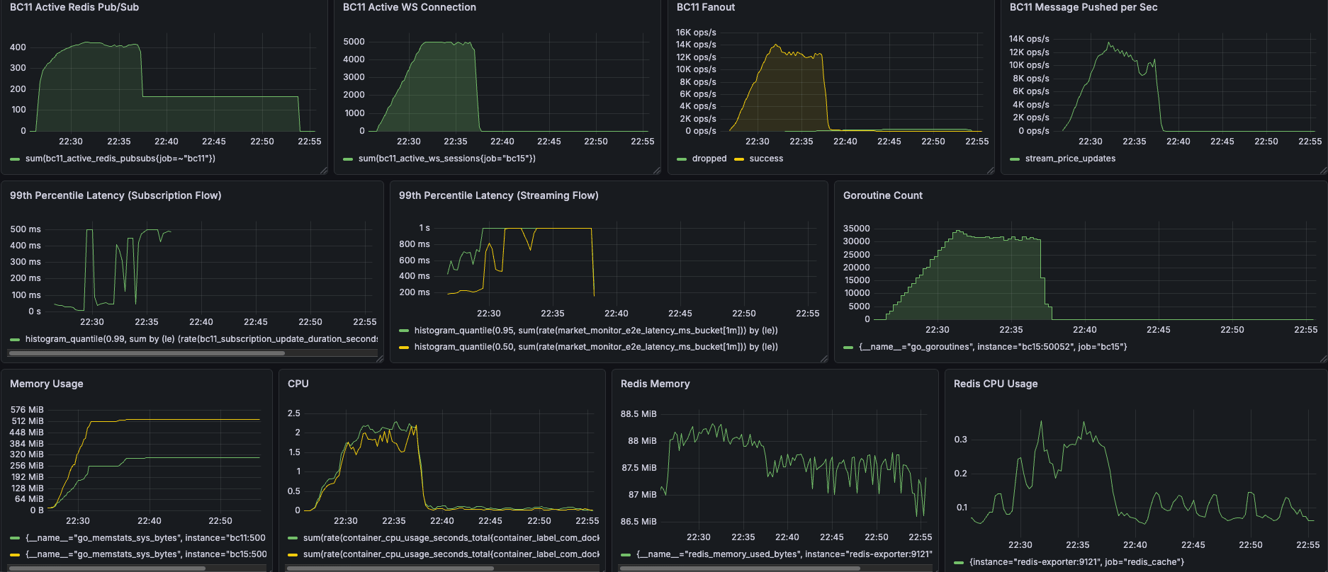Click green series marker beside go_goroutines legend
This screenshot has width=1328, height=572.
[848, 347]
